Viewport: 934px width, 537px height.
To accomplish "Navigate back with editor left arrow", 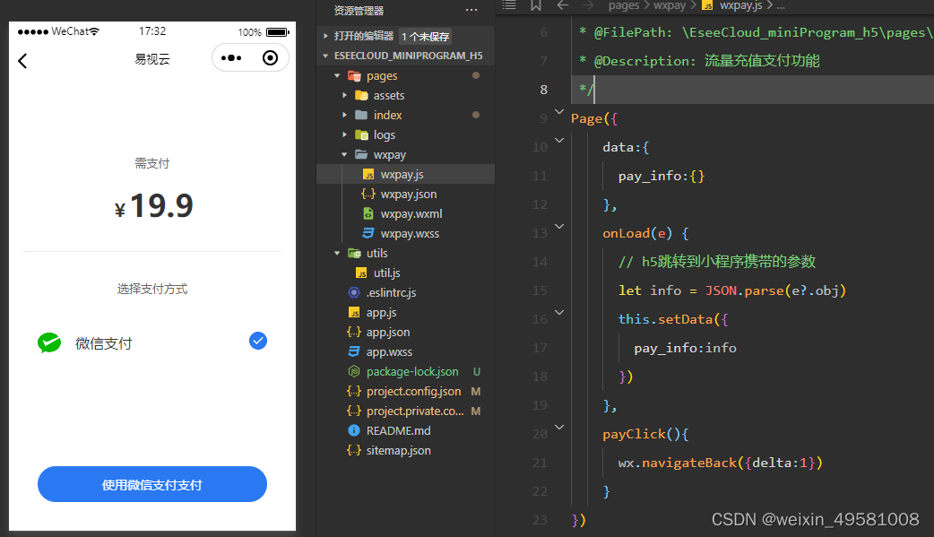I will (562, 5).
